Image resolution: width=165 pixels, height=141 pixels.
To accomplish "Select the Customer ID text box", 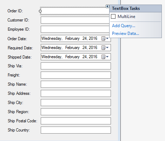I will 75,20.
